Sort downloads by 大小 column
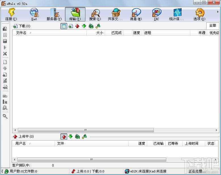221x175 pixels. click(96, 33)
